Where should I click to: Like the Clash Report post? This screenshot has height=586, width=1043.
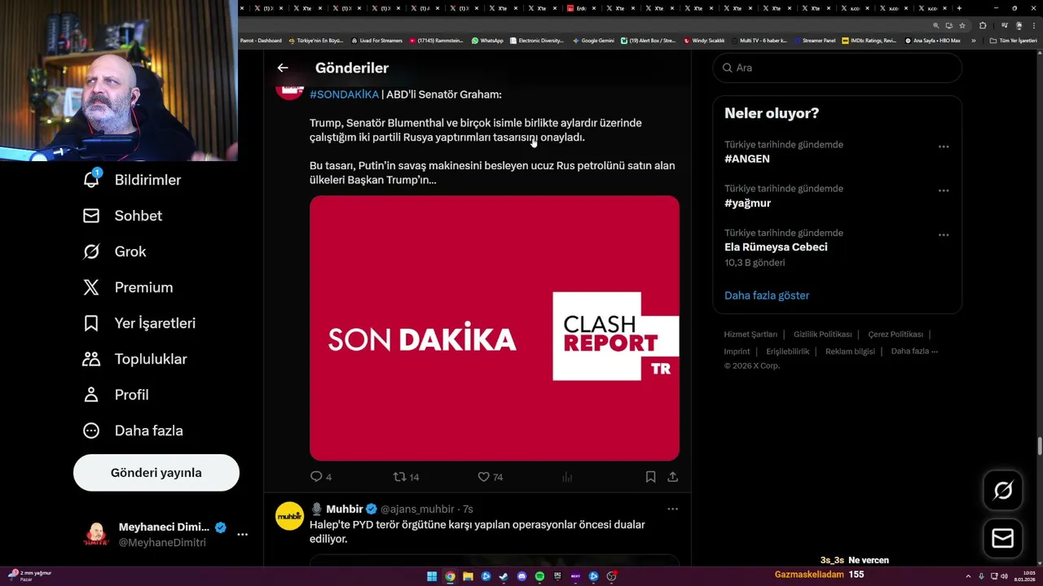pyautogui.click(x=491, y=477)
